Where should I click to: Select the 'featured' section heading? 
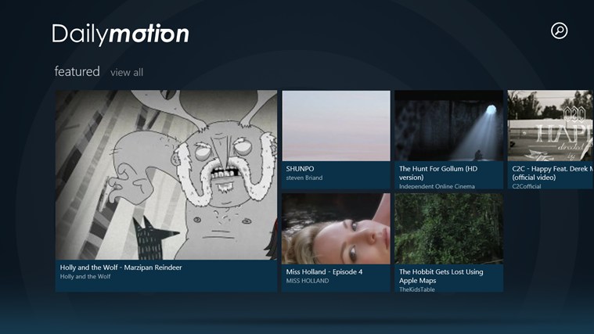[77, 72]
